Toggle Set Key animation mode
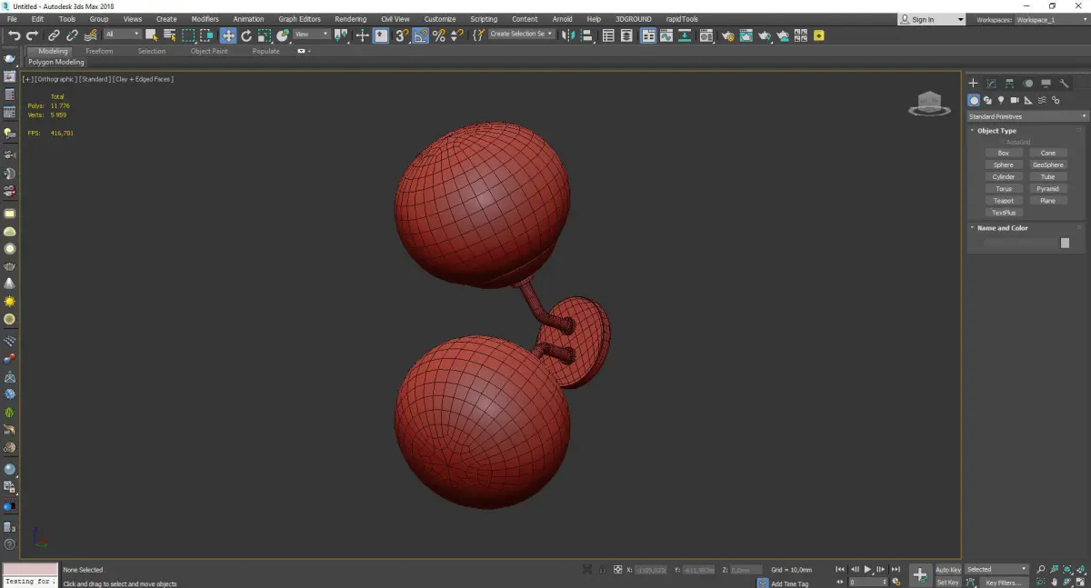1091x588 pixels. coord(948,582)
